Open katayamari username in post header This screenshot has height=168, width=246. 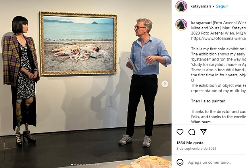[200, 6]
